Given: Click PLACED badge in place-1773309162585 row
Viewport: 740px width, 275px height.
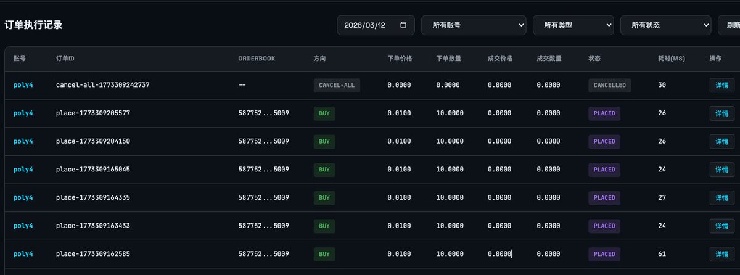Looking at the screenshot, I should pos(604,254).
